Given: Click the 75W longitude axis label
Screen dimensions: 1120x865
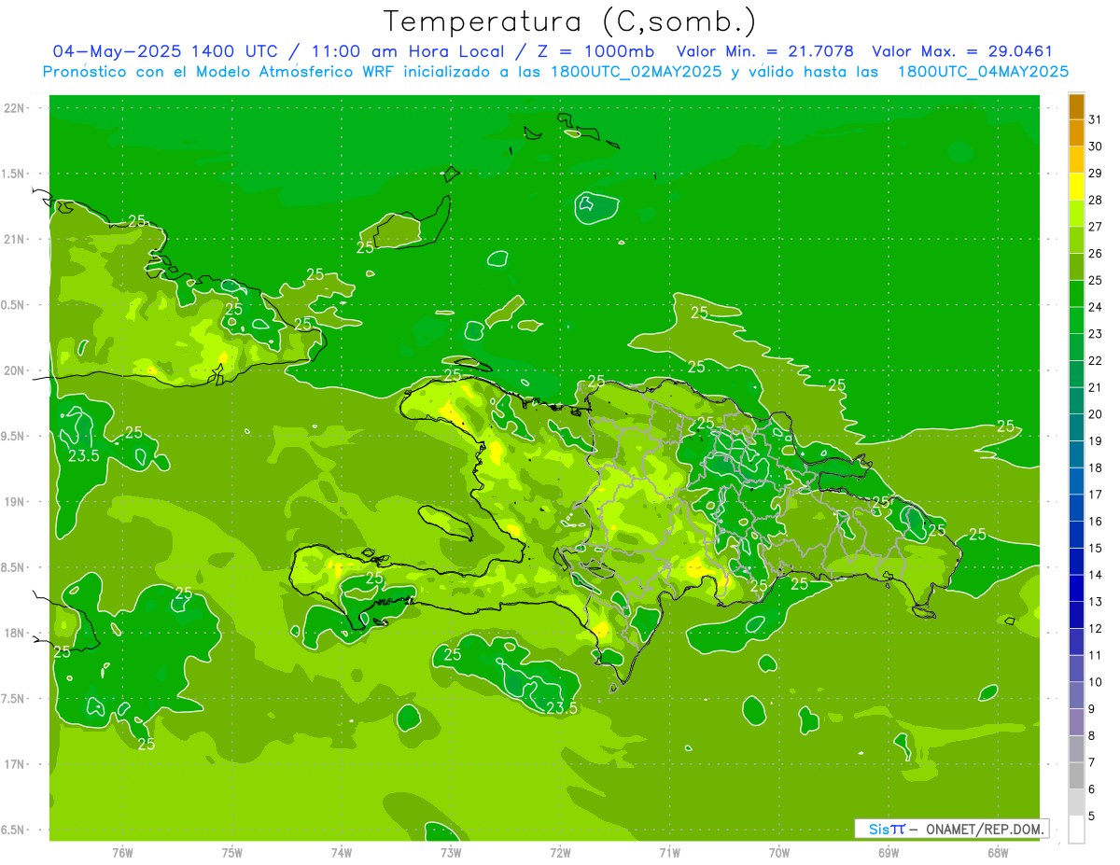Looking at the screenshot, I should (x=232, y=853).
